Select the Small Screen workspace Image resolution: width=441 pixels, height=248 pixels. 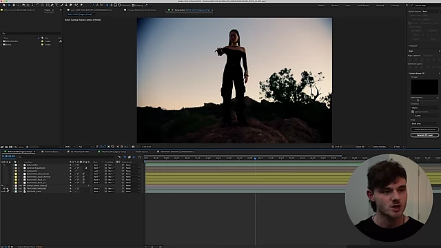pyautogui.click(x=363, y=6)
